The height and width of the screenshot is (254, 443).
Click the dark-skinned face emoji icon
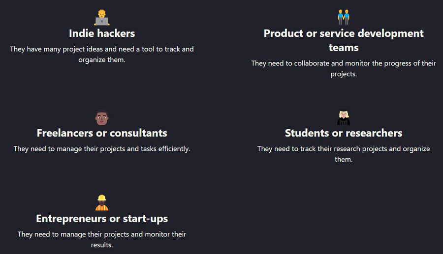[x=102, y=118]
